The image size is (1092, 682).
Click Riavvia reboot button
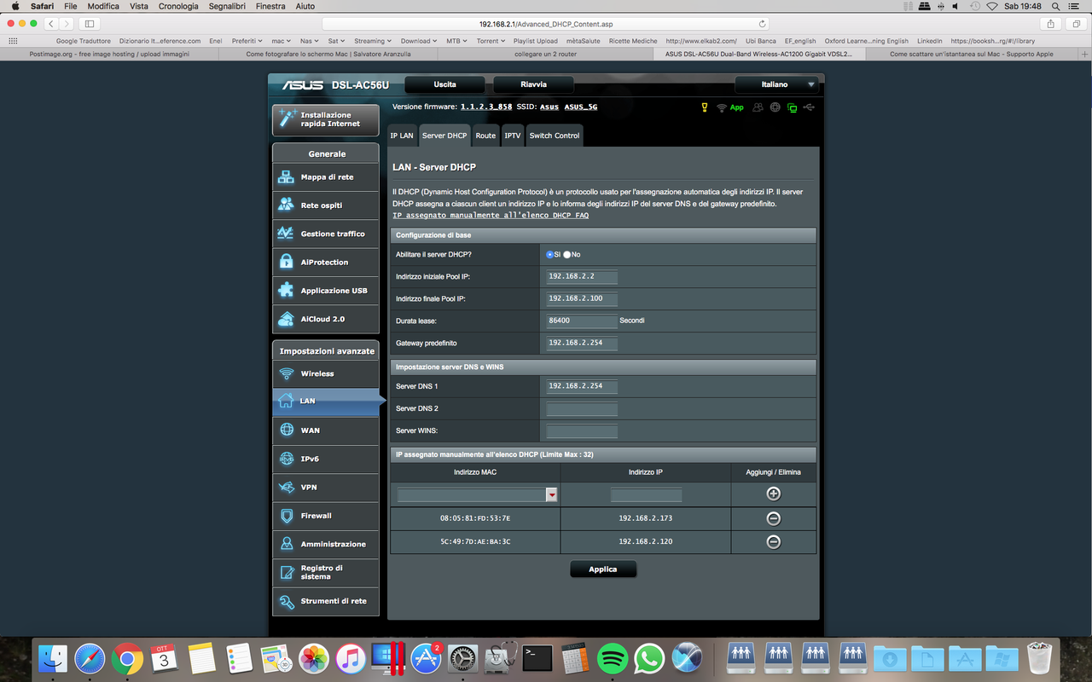(x=533, y=84)
